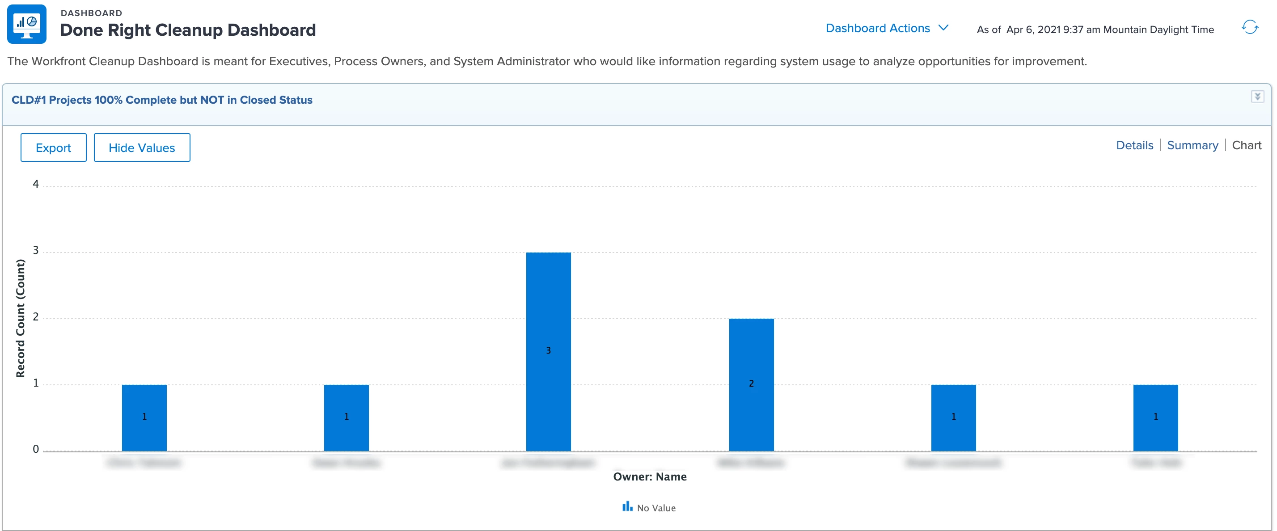Screen dimensions: 1277x531
Task: Select the Chart view tab
Action: pyautogui.click(x=1246, y=145)
